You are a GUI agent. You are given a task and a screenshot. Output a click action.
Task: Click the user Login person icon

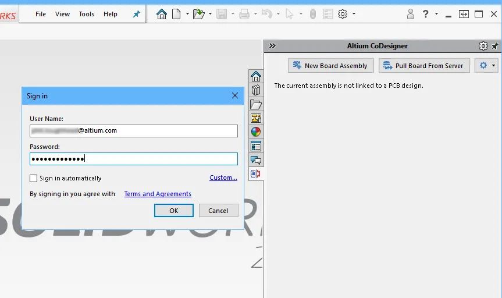pos(411,14)
